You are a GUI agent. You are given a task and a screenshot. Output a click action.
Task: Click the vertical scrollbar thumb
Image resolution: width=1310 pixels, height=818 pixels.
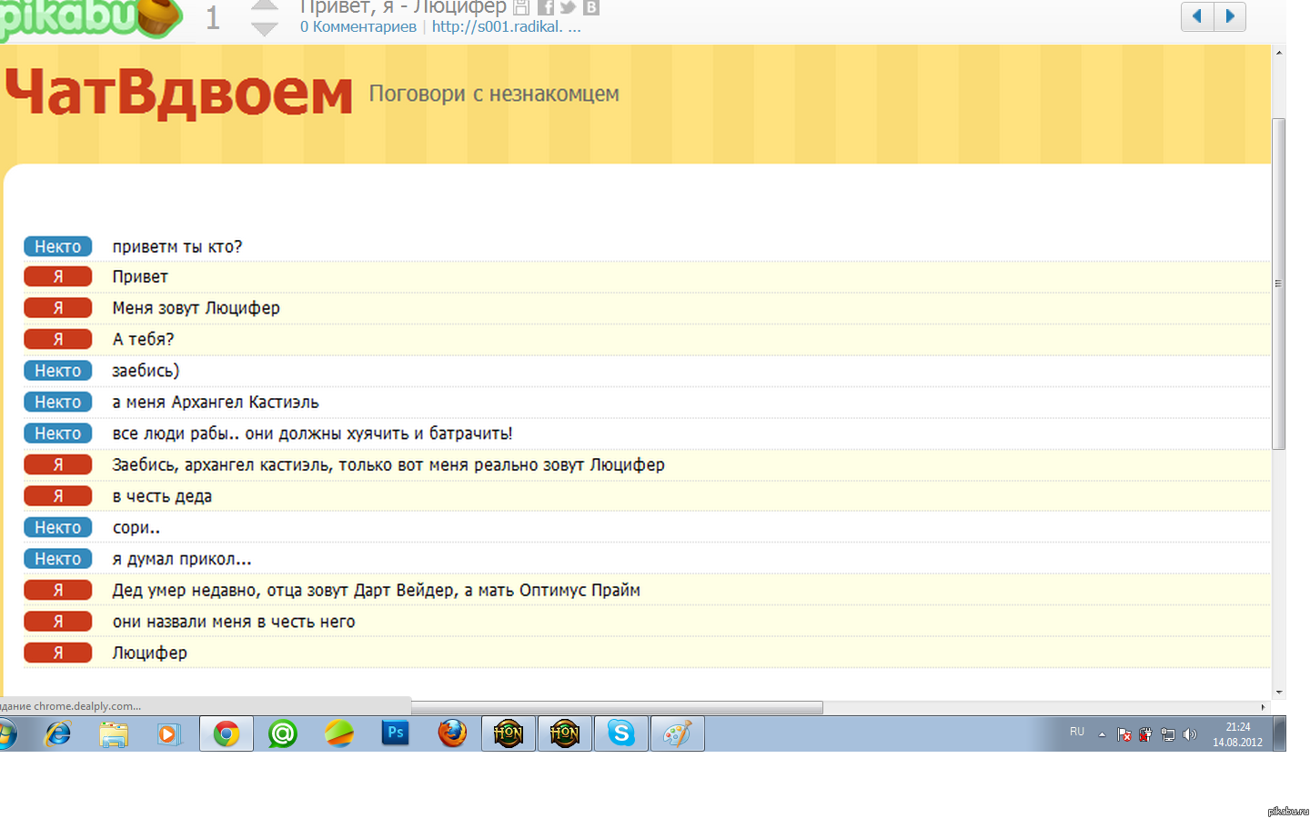pyautogui.click(x=1278, y=284)
